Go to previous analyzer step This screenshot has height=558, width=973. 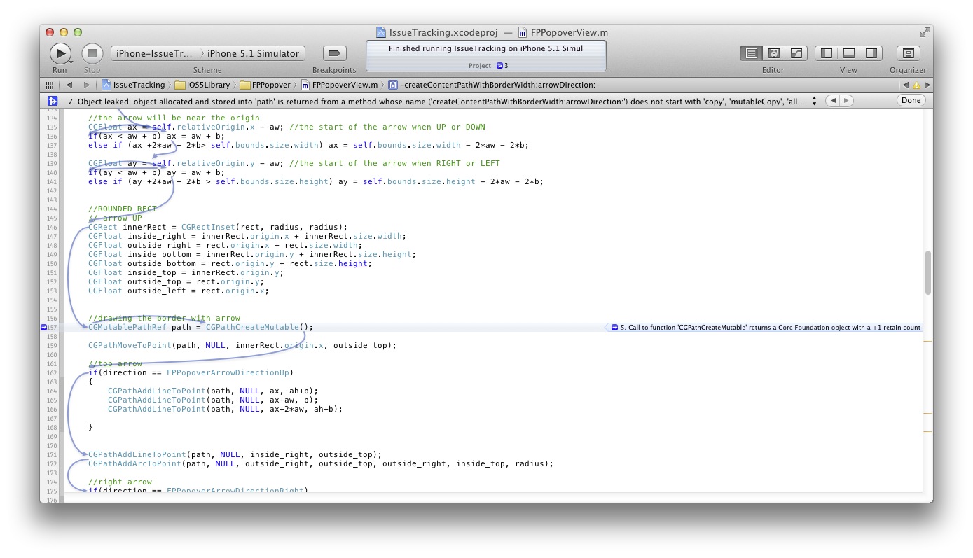(832, 101)
